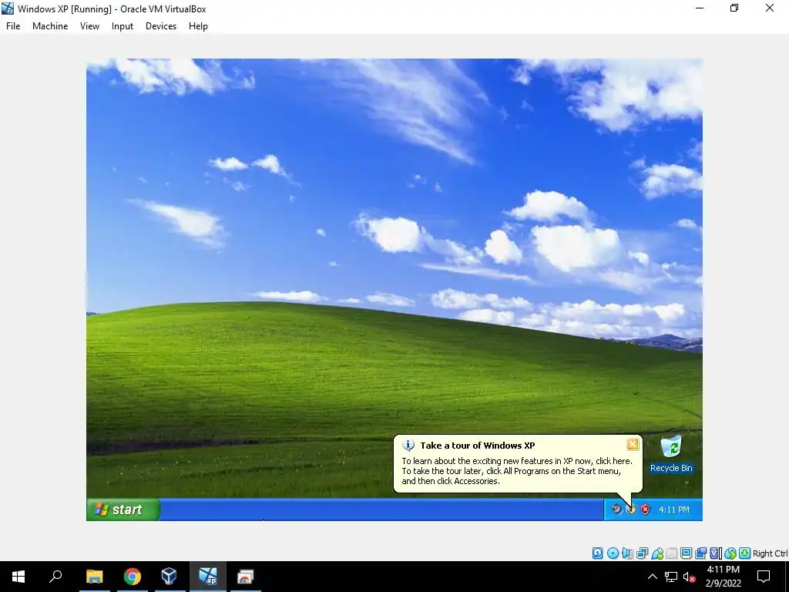Image resolution: width=789 pixels, height=592 pixels.
Task: Switch to VirtualBox Manager in taskbar
Action: 169,577
